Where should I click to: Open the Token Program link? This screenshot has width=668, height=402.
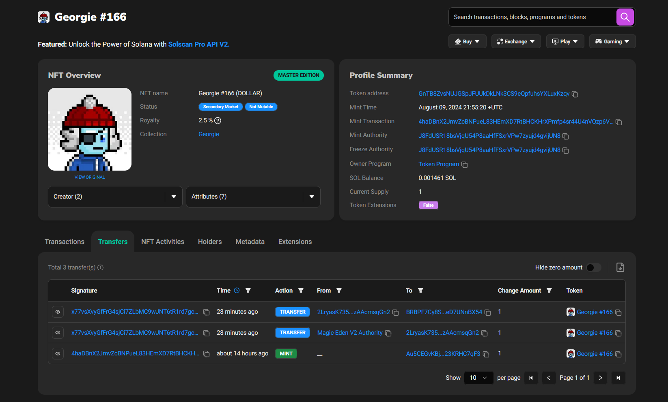[x=439, y=164]
